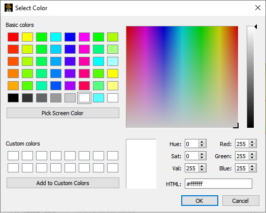Click the brightness slider arrow marker
This screenshot has height=213, width=266.
[256, 26]
